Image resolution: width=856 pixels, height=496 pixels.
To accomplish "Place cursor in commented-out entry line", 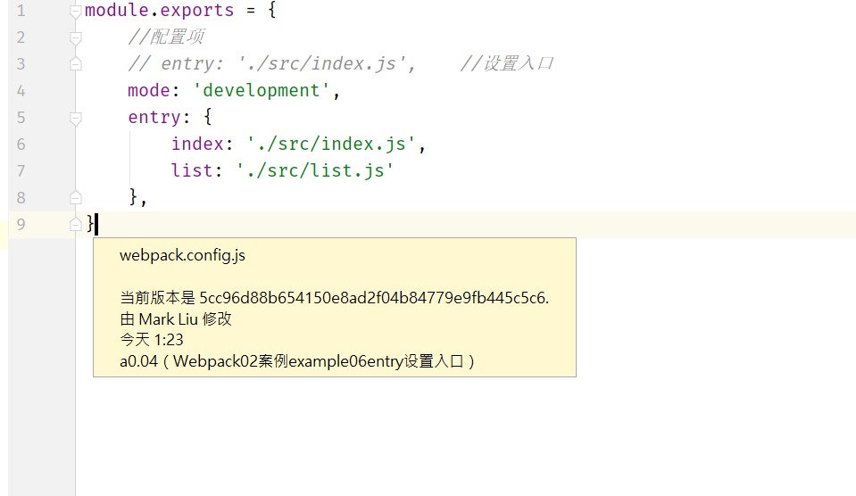I will click(x=271, y=64).
